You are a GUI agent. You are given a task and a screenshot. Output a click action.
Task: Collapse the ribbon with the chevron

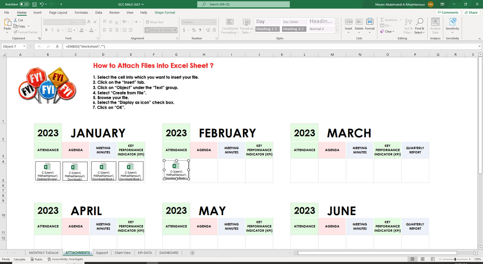tap(479, 39)
